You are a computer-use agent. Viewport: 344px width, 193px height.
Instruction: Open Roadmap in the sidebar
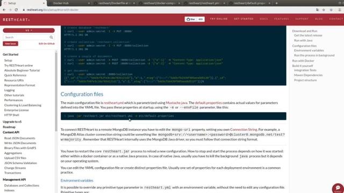9,127
